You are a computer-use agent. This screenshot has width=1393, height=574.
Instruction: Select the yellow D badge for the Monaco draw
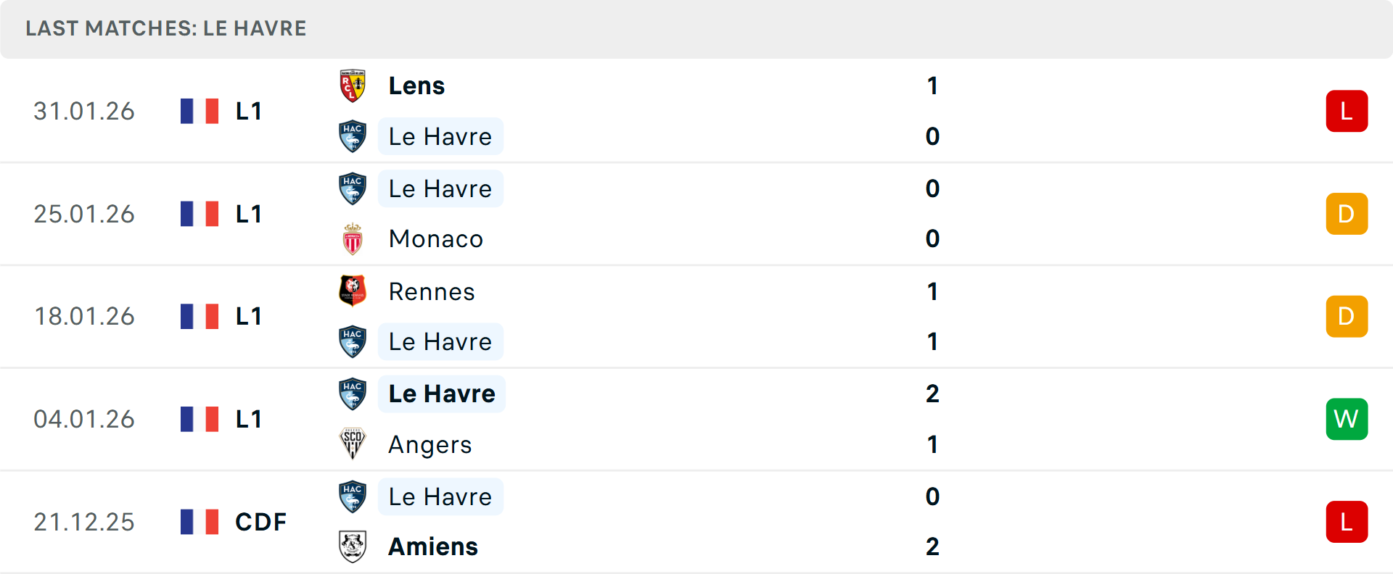(x=1347, y=214)
